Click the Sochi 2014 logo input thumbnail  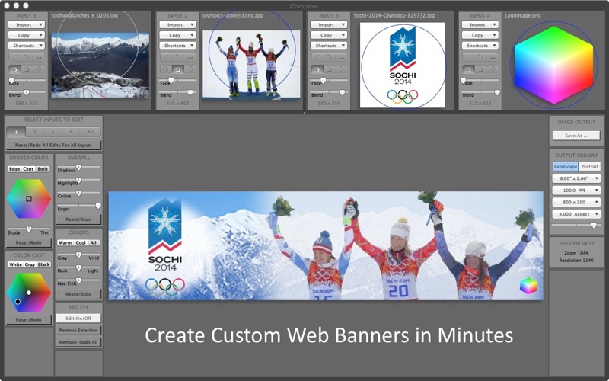tap(403, 65)
